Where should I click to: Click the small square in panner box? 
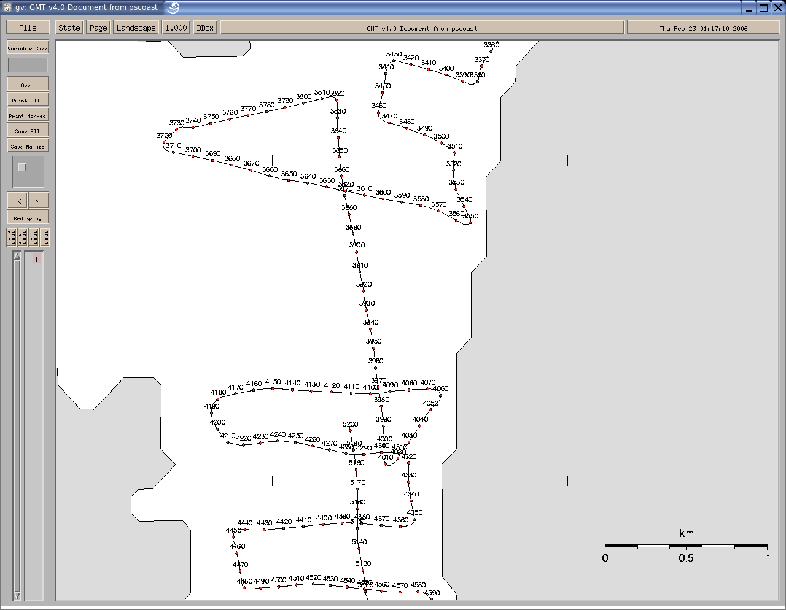click(22, 167)
